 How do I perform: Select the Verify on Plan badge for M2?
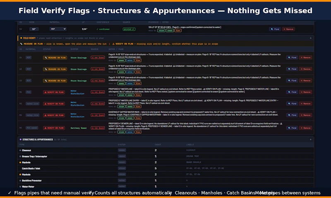[x=54, y=104]
